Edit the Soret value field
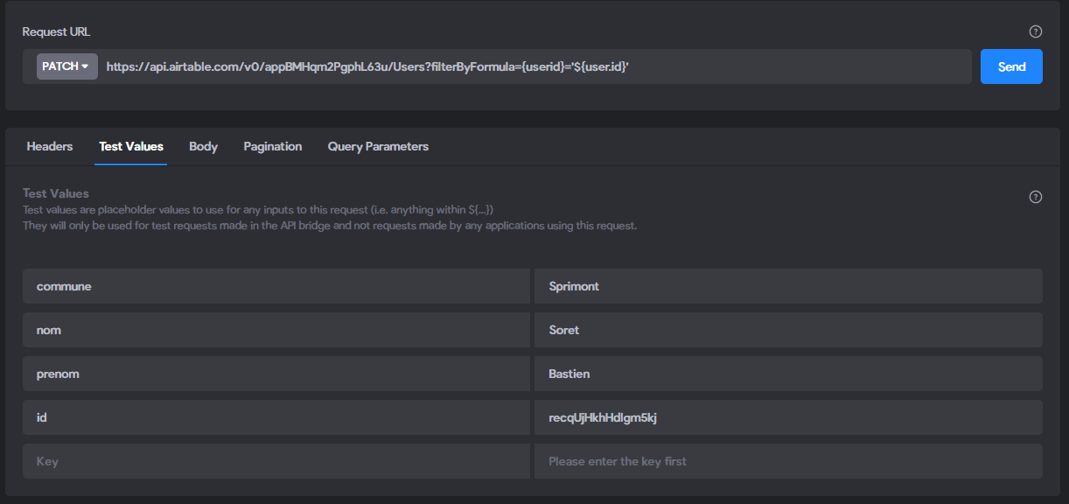This screenshot has width=1069, height=504. (788, 330)
